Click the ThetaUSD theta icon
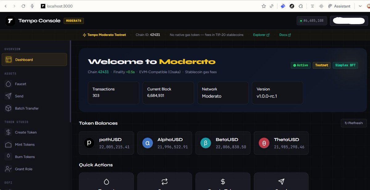This screenshot has width=370, height=190. pyautogui.click(x=264, y=143)
